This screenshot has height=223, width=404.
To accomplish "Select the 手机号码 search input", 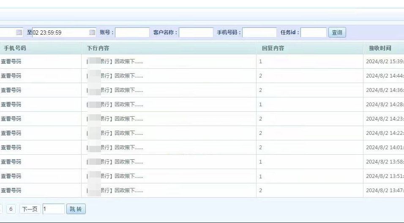I will (259, 32).
